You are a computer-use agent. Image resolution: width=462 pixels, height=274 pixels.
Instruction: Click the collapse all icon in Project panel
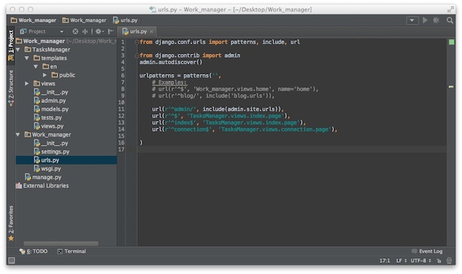pyautogui.click(x=85, y=31)
